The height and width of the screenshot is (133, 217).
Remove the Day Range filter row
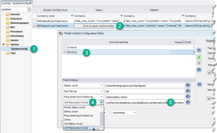click(188, 91)
